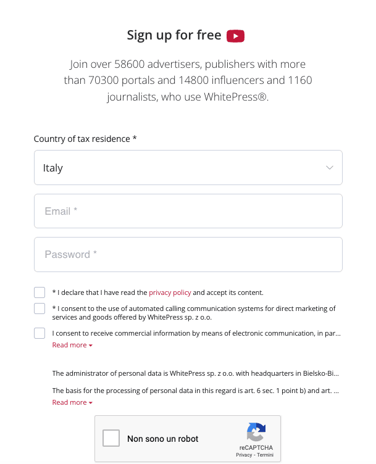Click the red YouTube video icon
This screenshot has width=376, height=464.
point(235,36)
